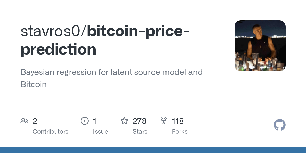Open the Issue label

100,132
